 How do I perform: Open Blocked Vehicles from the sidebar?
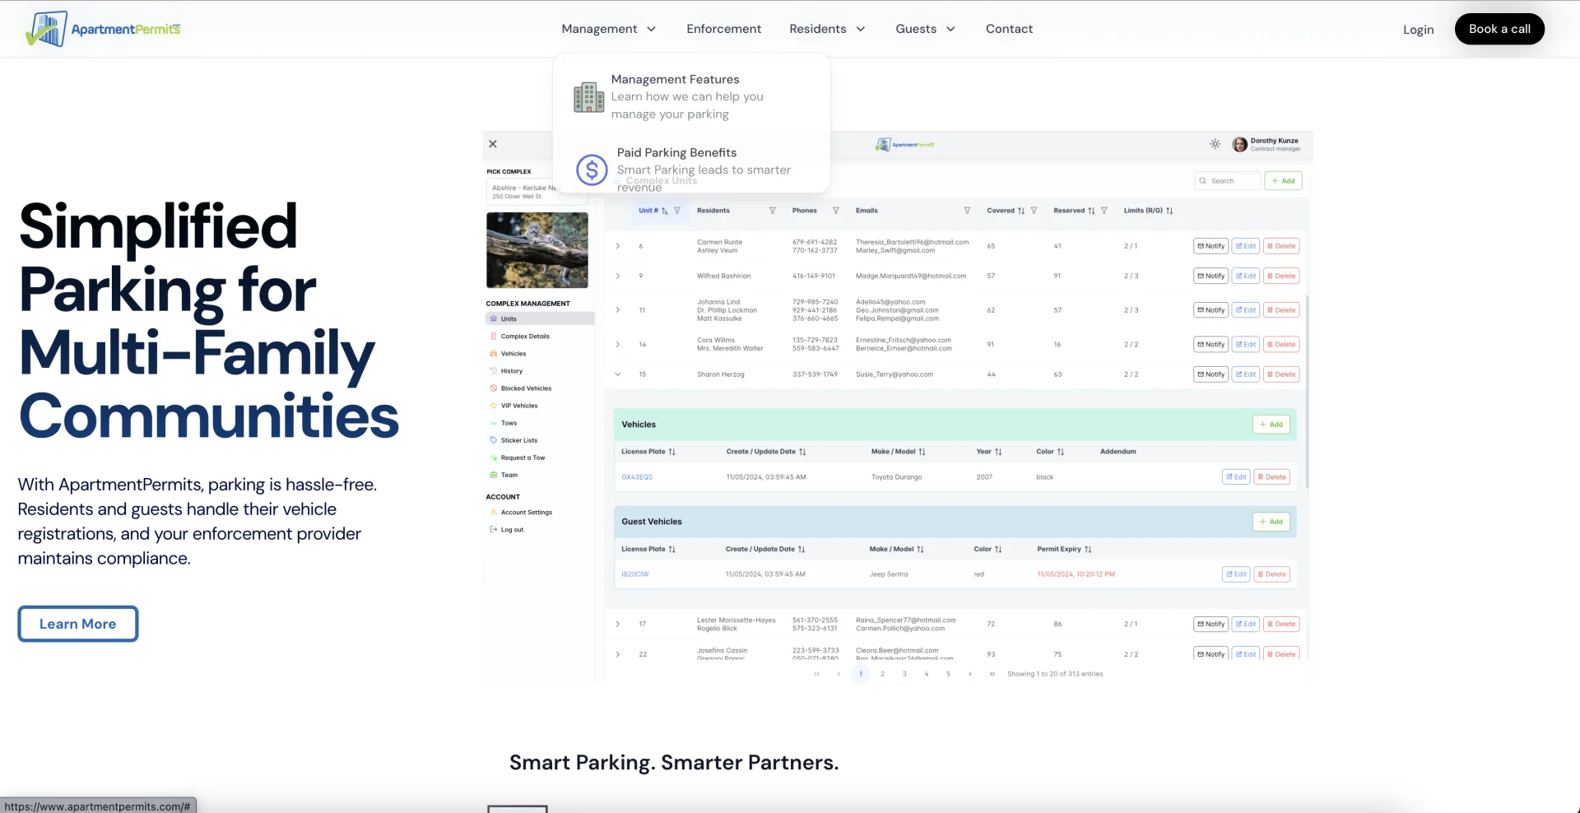493,388
